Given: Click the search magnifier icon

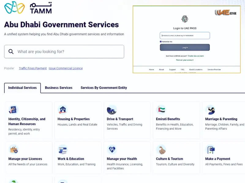Looking at the screenshot, I should 11,52.
